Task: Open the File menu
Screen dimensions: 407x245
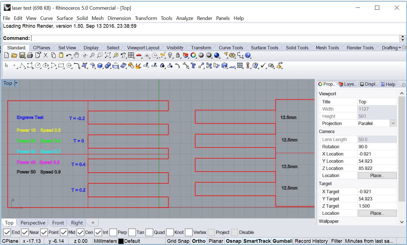Action: pyautogui.click(x=6, y=18)
